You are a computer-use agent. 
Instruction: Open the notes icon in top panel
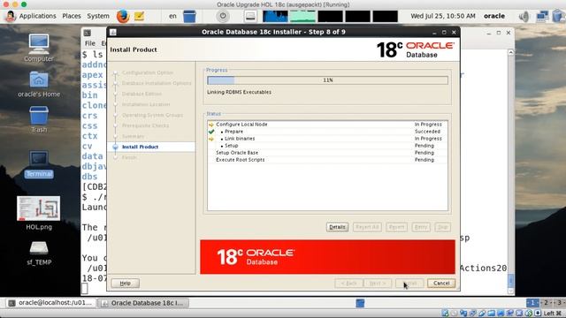tap(139, 16)
